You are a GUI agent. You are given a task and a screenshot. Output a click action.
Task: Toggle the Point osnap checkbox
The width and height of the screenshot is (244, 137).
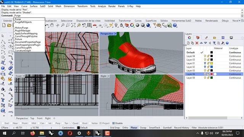(x=20, y=123)
